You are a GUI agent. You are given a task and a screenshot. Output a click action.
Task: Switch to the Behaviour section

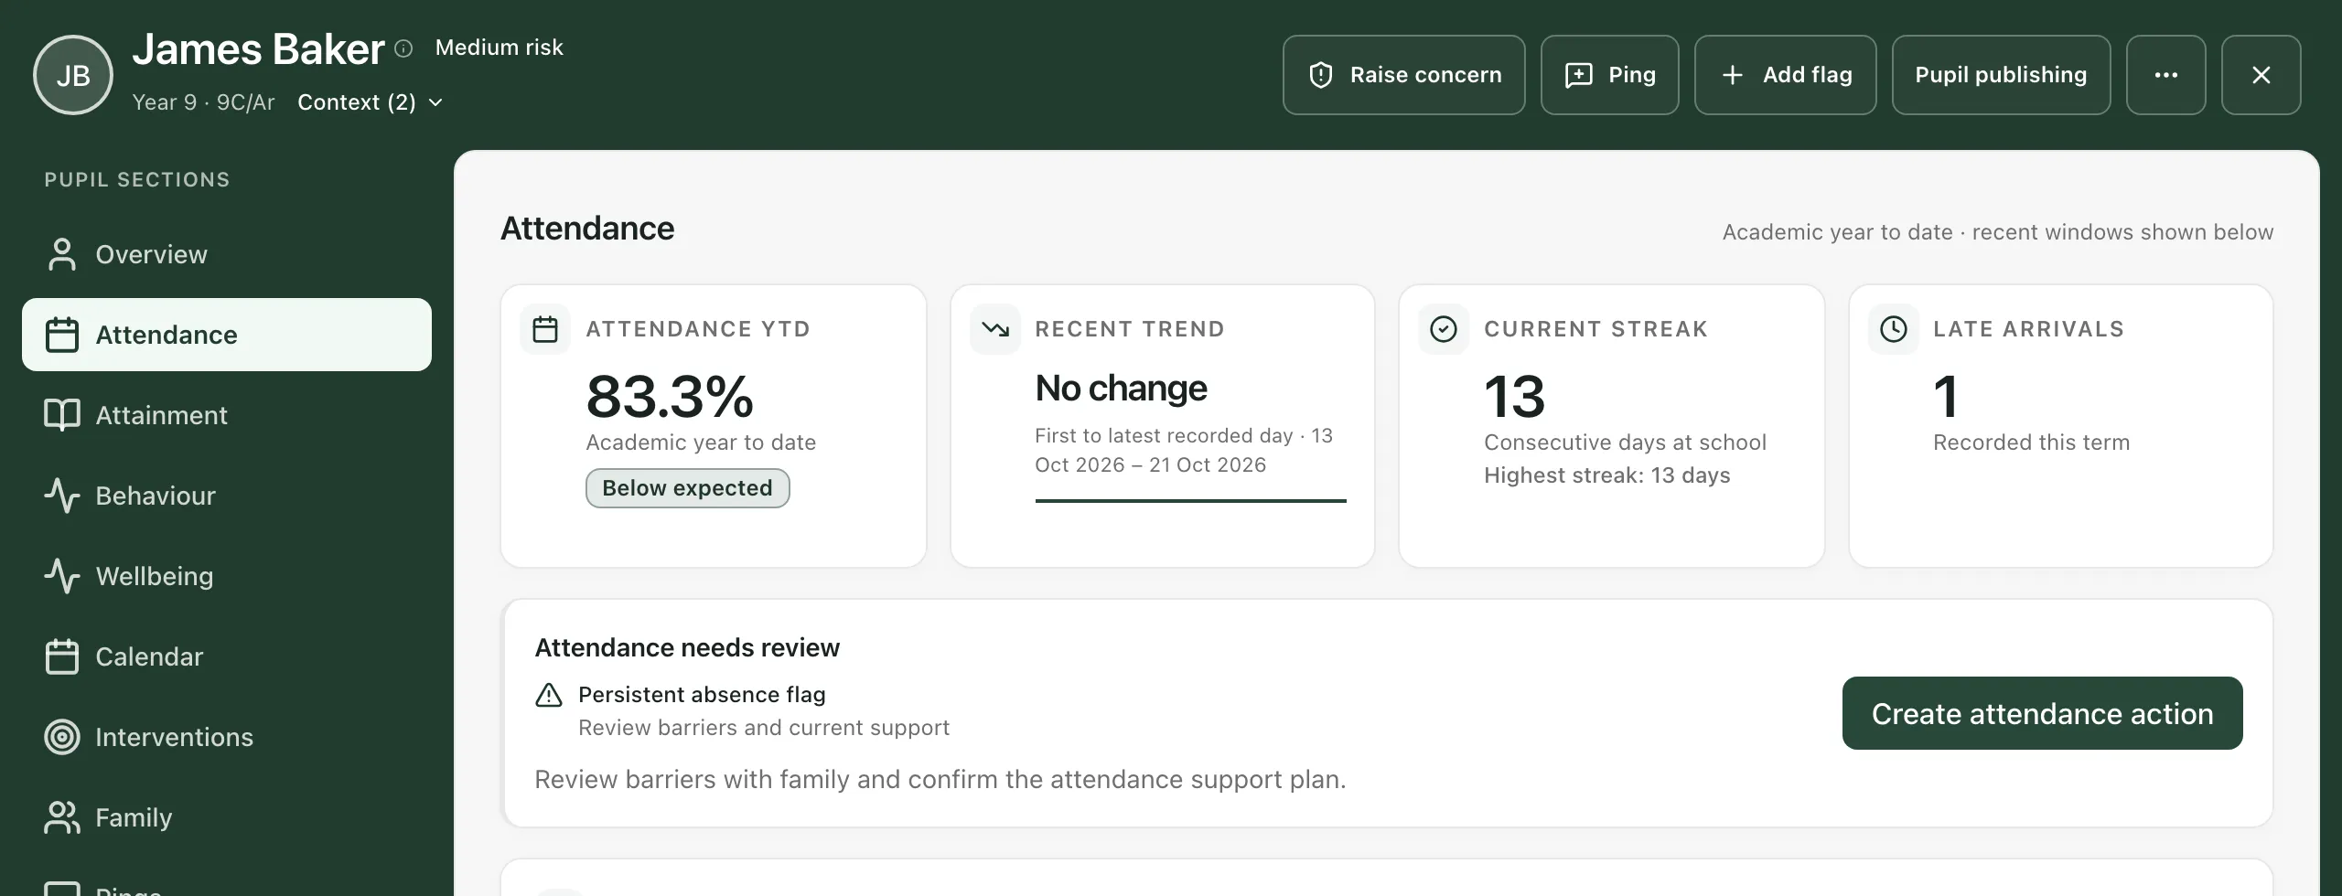[x=227, y=496]
